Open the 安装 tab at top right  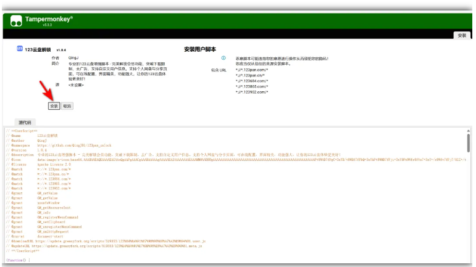click(x=462, y=36)
